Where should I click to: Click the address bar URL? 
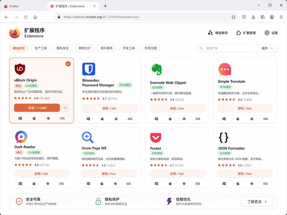point(102,17)
